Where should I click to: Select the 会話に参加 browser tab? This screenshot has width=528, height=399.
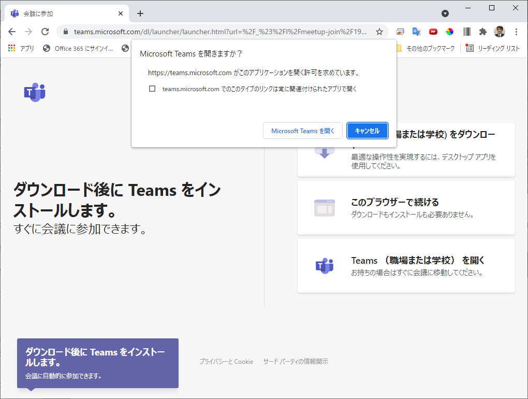[67, 13]
